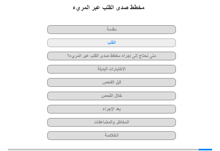View risks and complications (المخاطر والمضاعفات) chapter
Screen dimensions: 220x151
[x=111, y=122]
